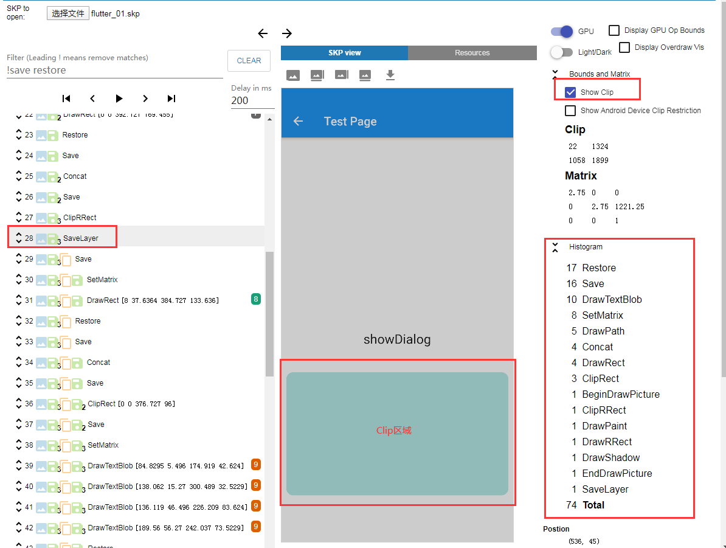
Task: Click the CLEAR filter button
Action: [249, 61]
